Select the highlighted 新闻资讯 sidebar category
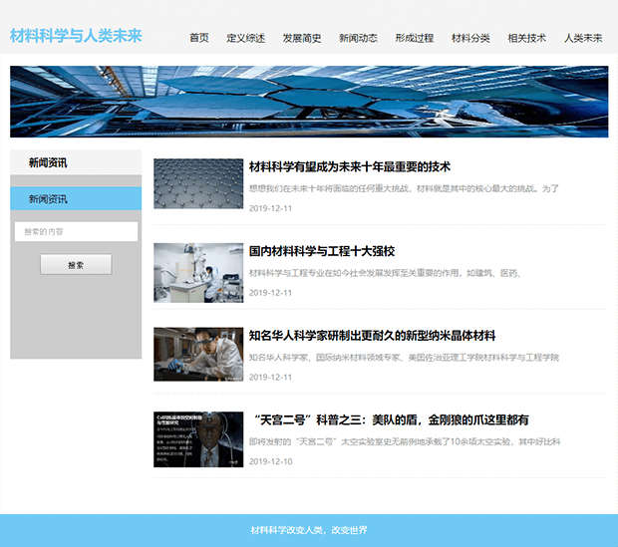This screenshot has width=618, height=547. [76, 198]
